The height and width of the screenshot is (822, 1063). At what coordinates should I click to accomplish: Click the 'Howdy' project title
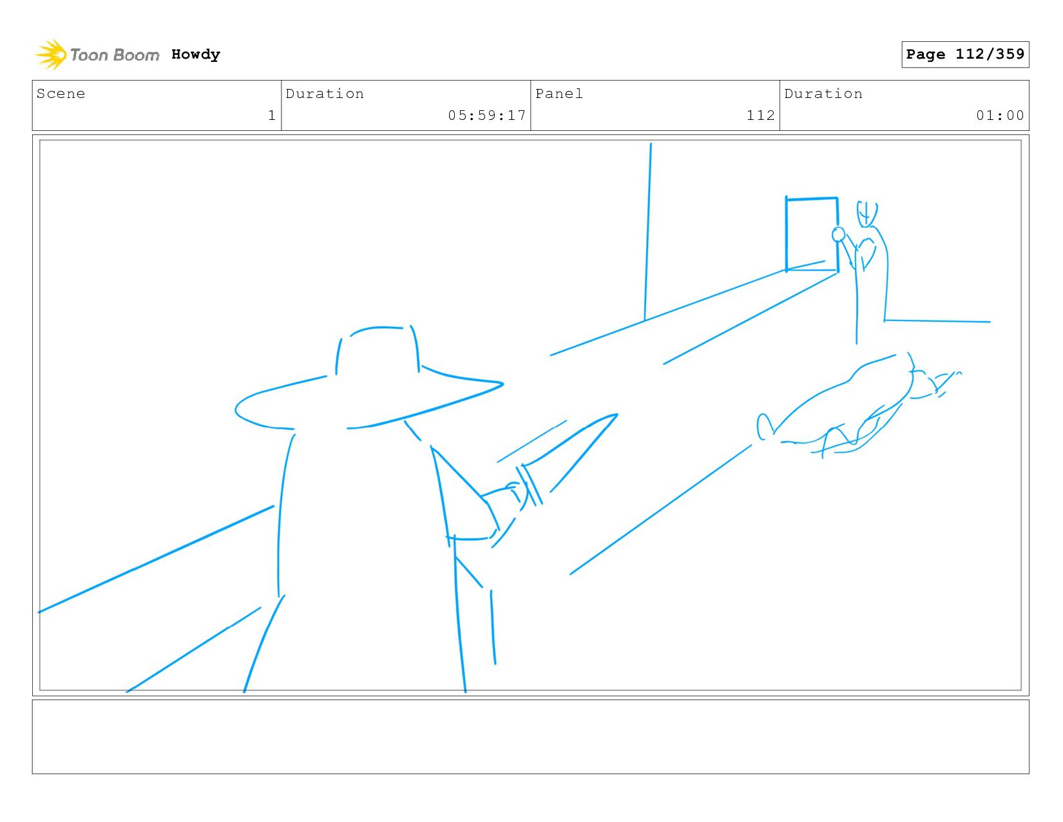click(196, 55)
